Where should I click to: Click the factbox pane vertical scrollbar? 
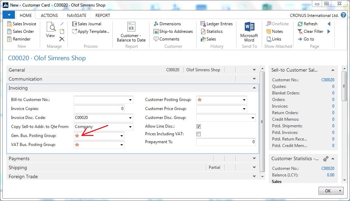pos(345,86)
